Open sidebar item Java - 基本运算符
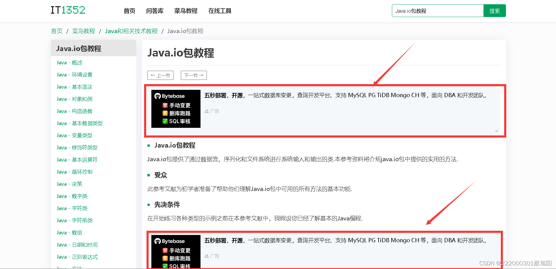The height and width of the screenshot is (269, 556). 77,160
